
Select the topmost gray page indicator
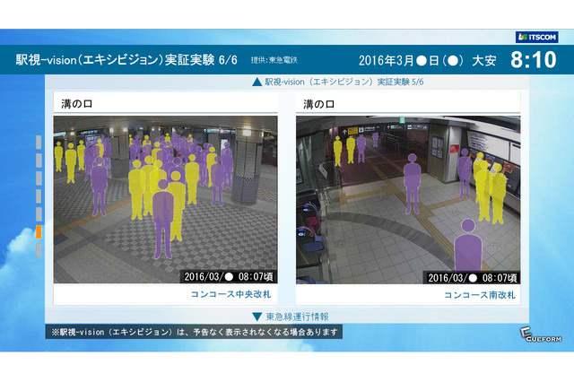click(39, 142)
